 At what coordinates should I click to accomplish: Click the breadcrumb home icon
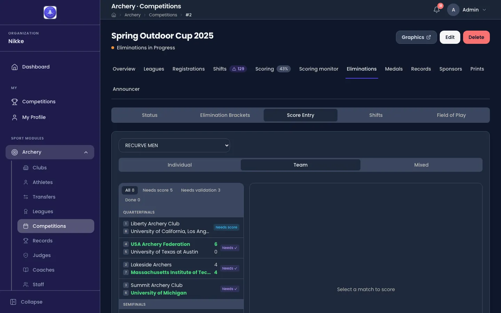pyautogui.click(x=114, y=15)
